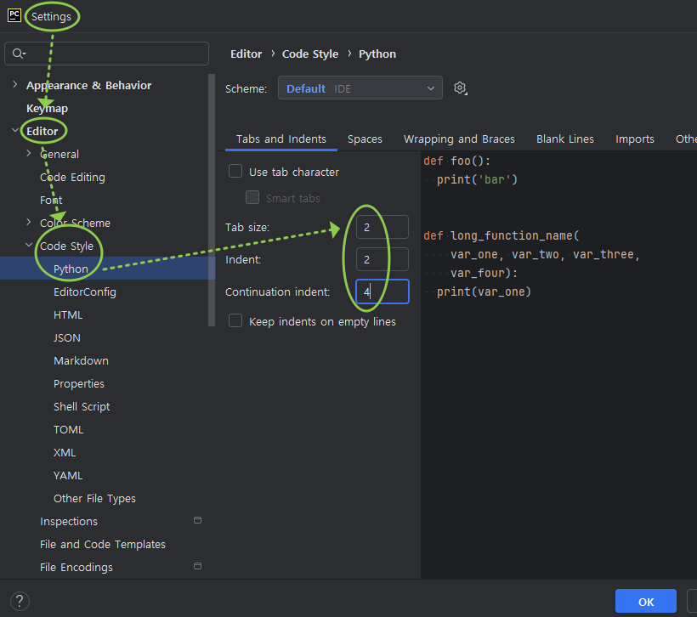
Task: Select Shell Script code style entry
Action: pos(82,407)
